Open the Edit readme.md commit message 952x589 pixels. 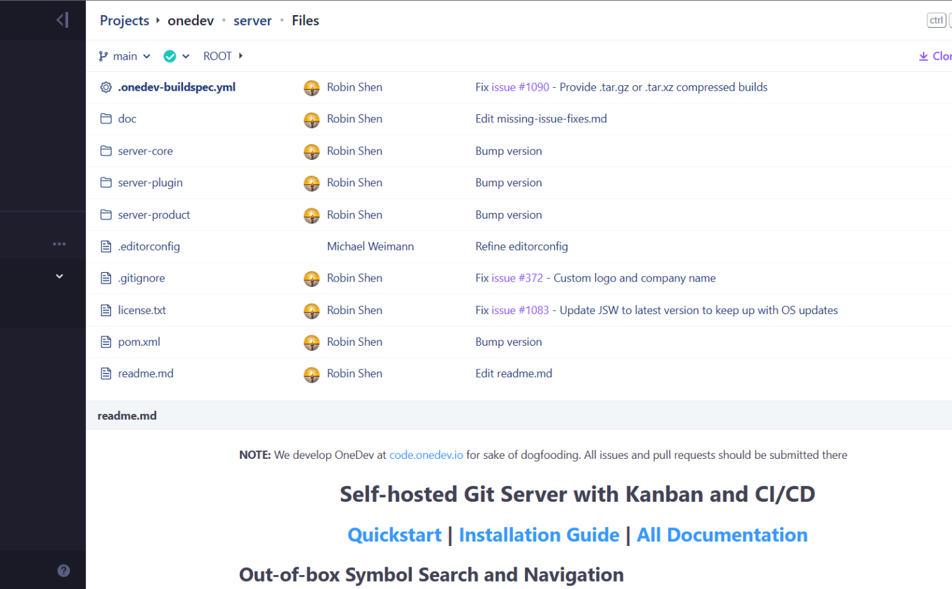[x=514, y=373]
